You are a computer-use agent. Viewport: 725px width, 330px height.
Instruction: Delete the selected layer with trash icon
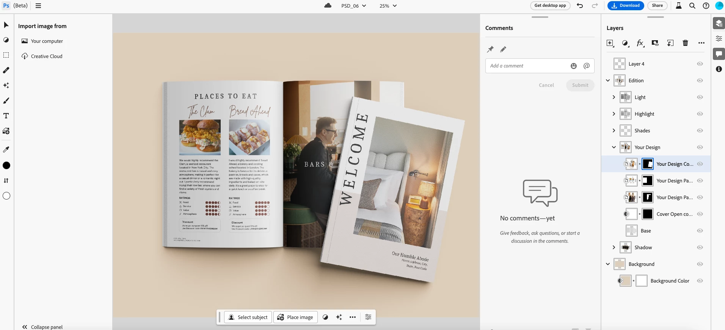coord(685,43)
